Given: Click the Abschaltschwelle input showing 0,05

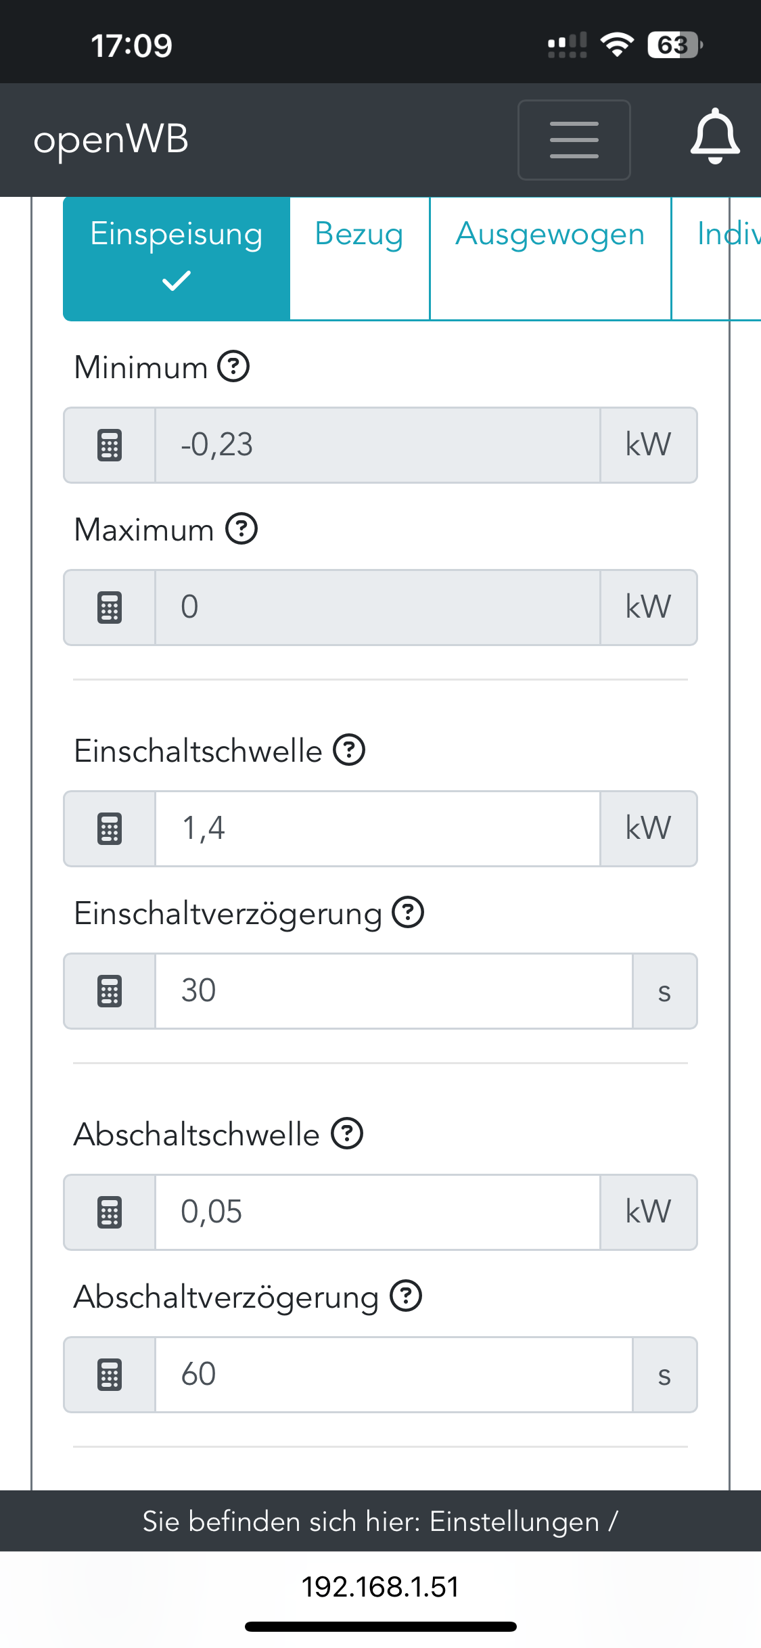Looking at the screenshot, I should click(x=377, y=1212).
